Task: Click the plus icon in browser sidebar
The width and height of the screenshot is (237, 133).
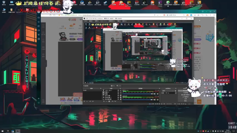Action: pos(39,98)
